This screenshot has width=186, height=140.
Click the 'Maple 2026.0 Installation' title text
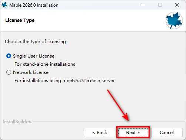point(34,5)
